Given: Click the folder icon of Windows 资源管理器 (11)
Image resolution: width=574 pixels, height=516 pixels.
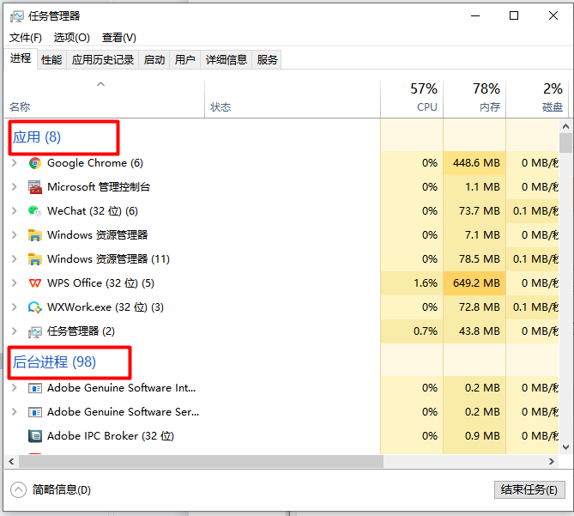Looking at the screenshot, I should click(x=35, y=259).
